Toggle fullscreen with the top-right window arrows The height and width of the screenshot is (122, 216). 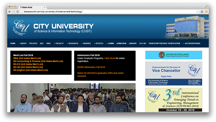206,6
